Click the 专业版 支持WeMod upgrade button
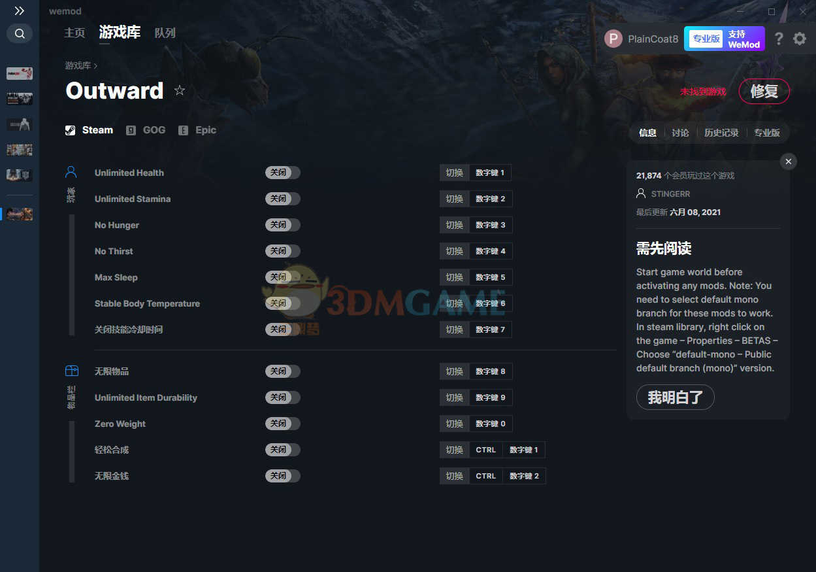816x572 pixels. point(725,39)
